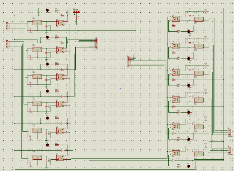Select capacitor C21 above regulator U22
The width and height of the screenshot is (234, 171).
tap(206, 38)
